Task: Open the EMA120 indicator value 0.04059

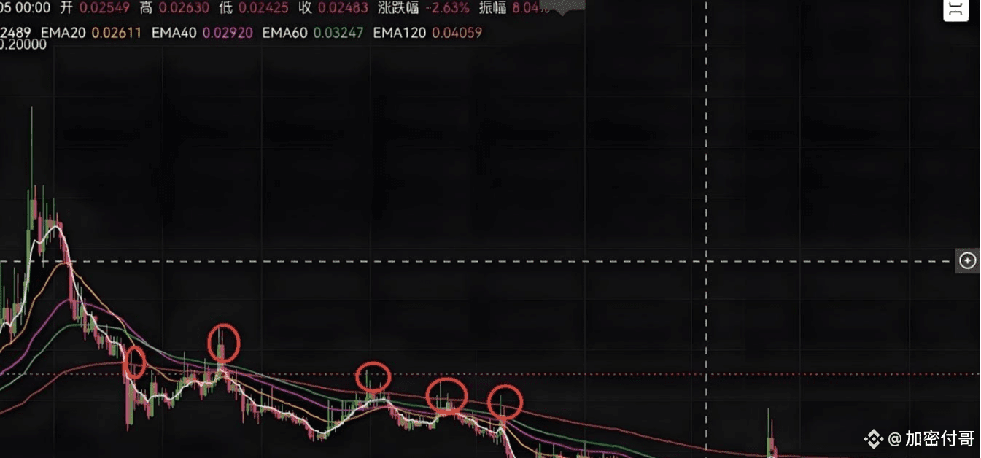Action: point(457,33)
